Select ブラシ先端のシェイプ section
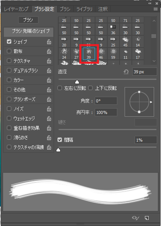161x226 pixels. [28, 31]
